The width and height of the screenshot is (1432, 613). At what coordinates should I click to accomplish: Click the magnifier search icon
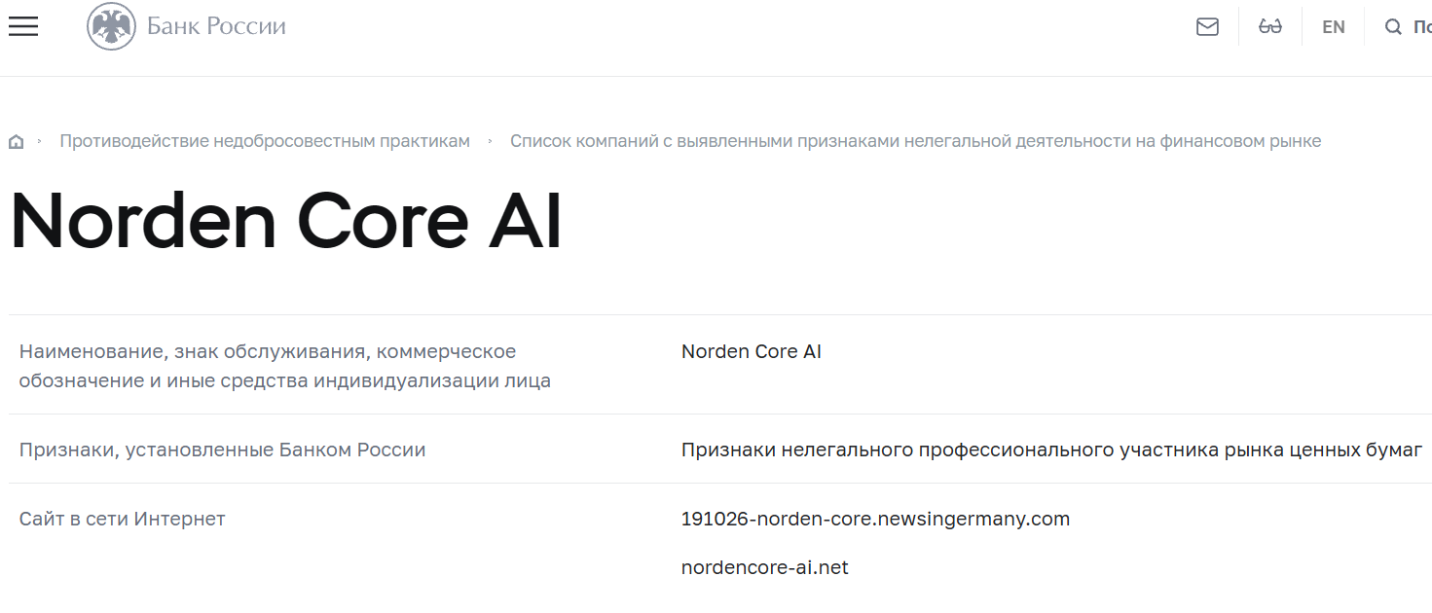pyautogui.click(x=1393, y=27)
